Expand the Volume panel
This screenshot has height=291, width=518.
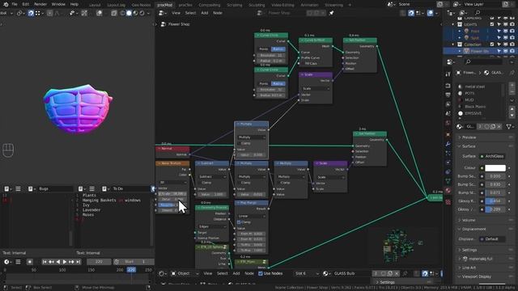(469, 220)
